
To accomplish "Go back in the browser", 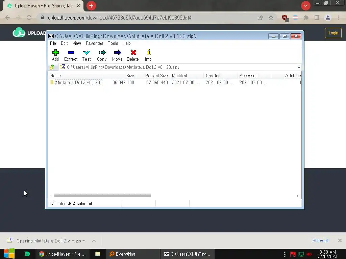I will (7, 18).
